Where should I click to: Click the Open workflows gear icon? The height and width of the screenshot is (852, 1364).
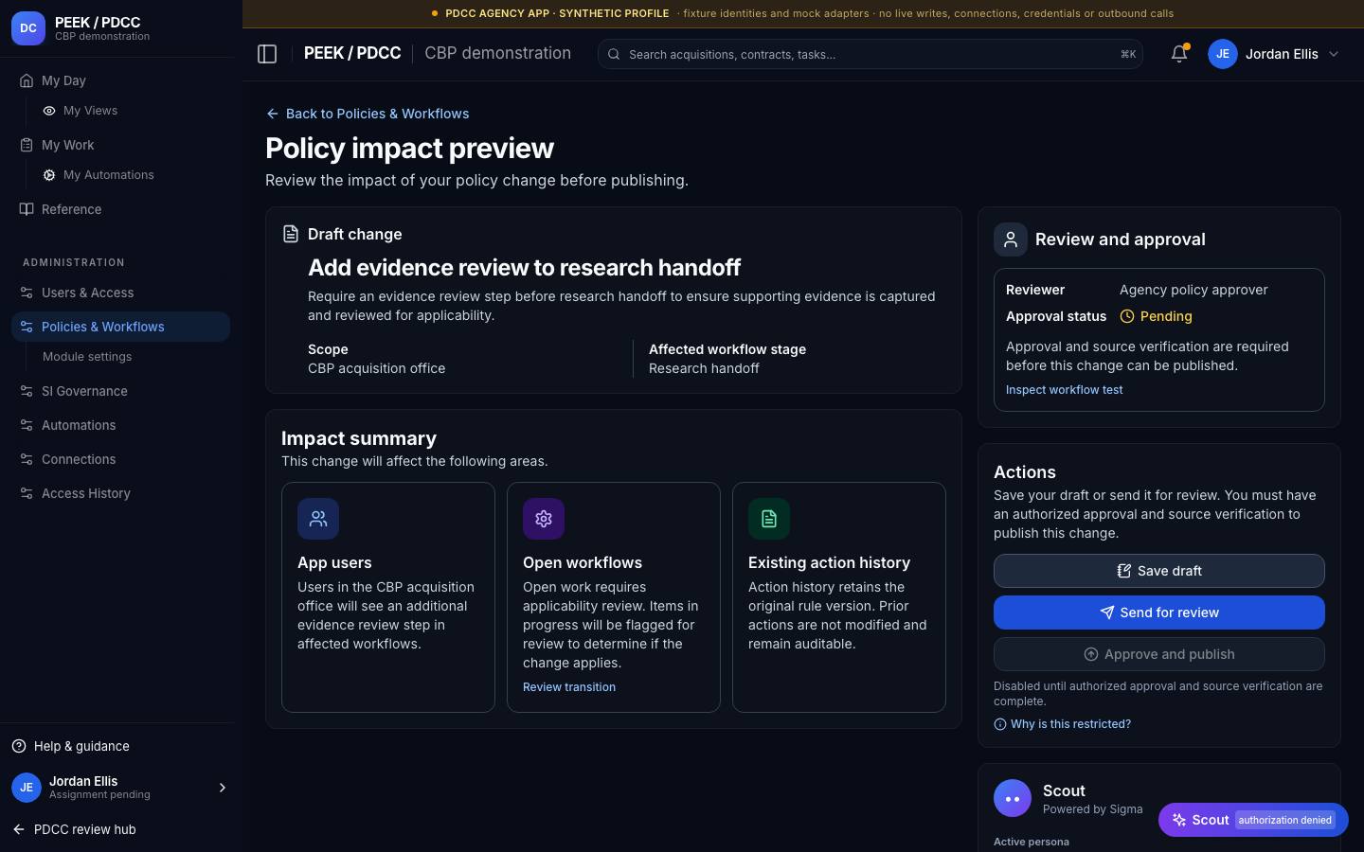tap(544, 519)
